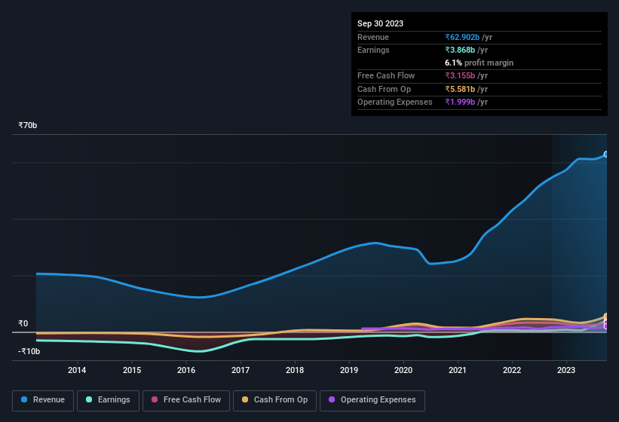
Task: Select the ₹3.868b earnings value in tooltip
Action: (x=460, y=50)
